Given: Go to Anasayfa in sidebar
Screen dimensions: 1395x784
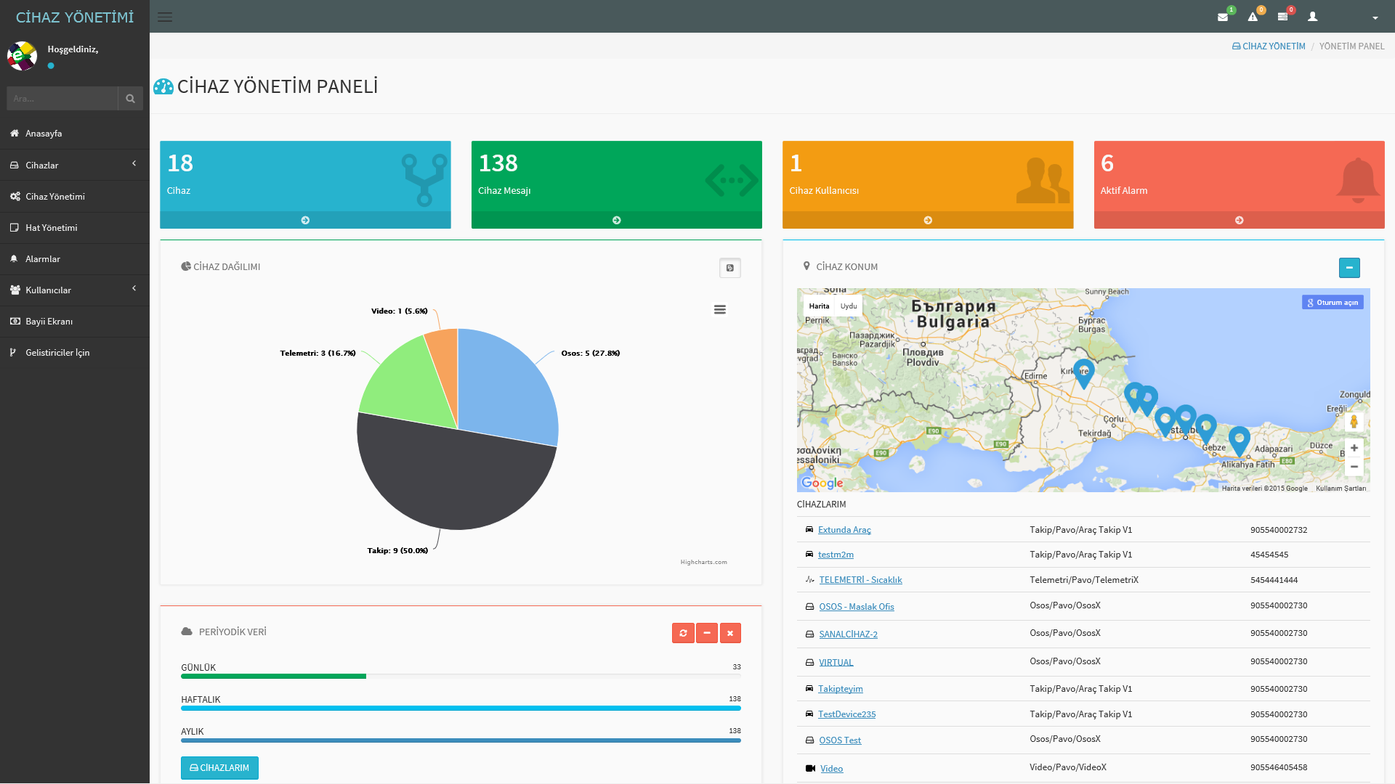Looking at the screenshot, I should (x=75, y=134).
